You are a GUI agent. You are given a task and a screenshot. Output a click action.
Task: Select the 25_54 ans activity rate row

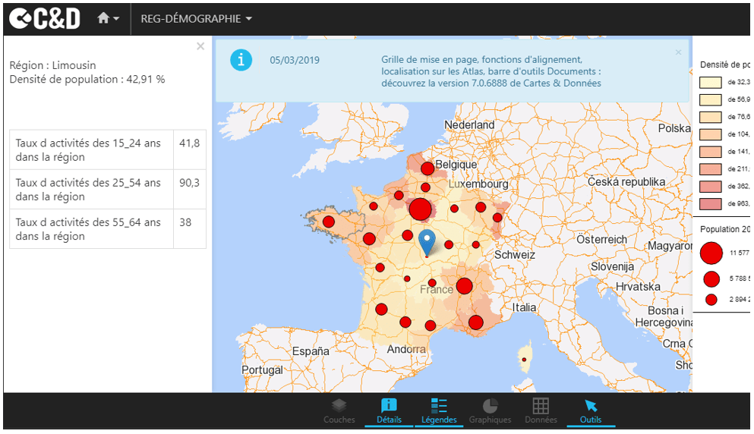click(x=107, y=189)
